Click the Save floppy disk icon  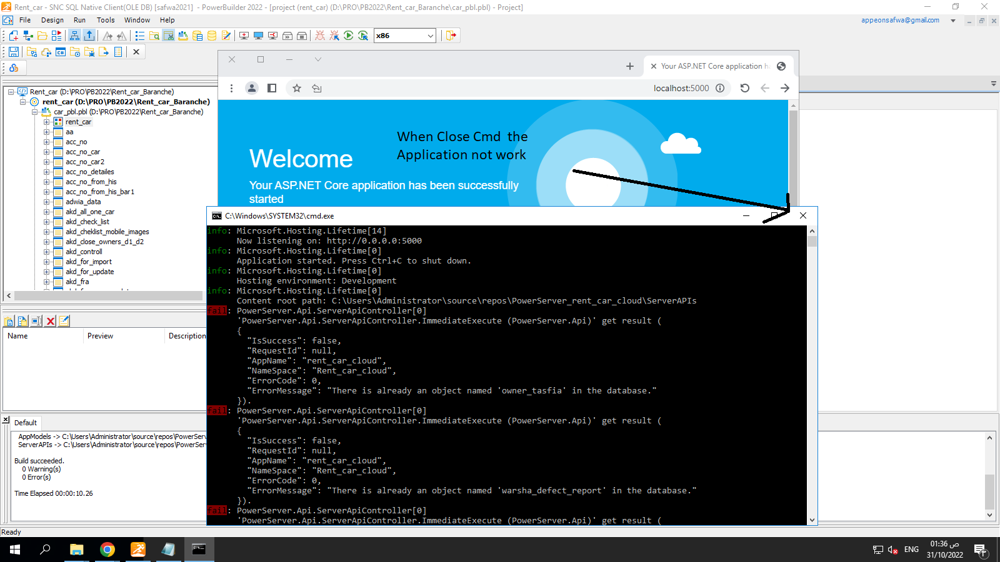pyautogui.click(x=13, y=52)
